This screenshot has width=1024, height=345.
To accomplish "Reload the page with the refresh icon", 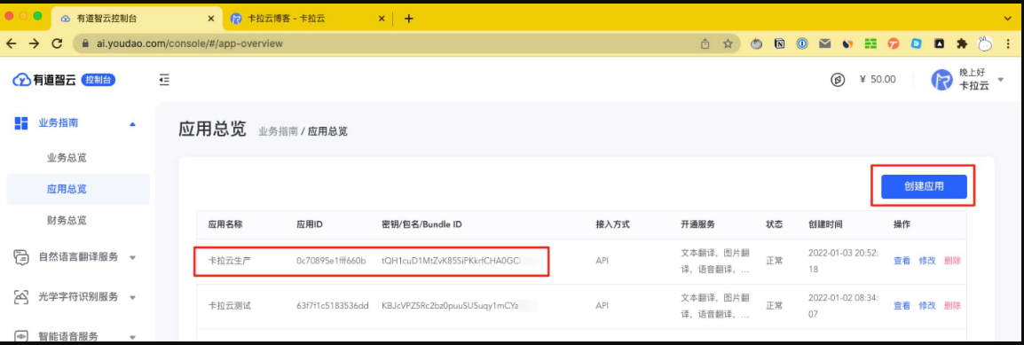I will click(57, 43).
